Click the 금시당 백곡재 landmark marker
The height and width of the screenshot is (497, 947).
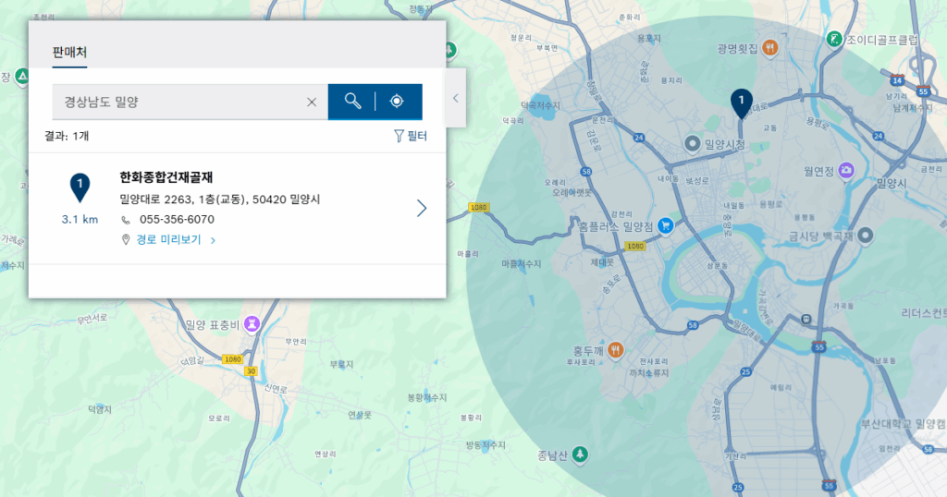(865, 236)
